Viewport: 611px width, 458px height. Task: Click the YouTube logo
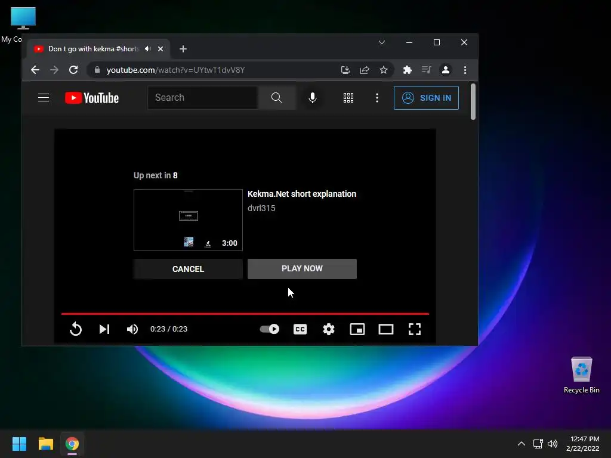(92, 98)
